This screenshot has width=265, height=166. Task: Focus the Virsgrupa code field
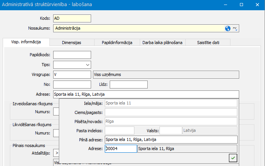(72, 74)
